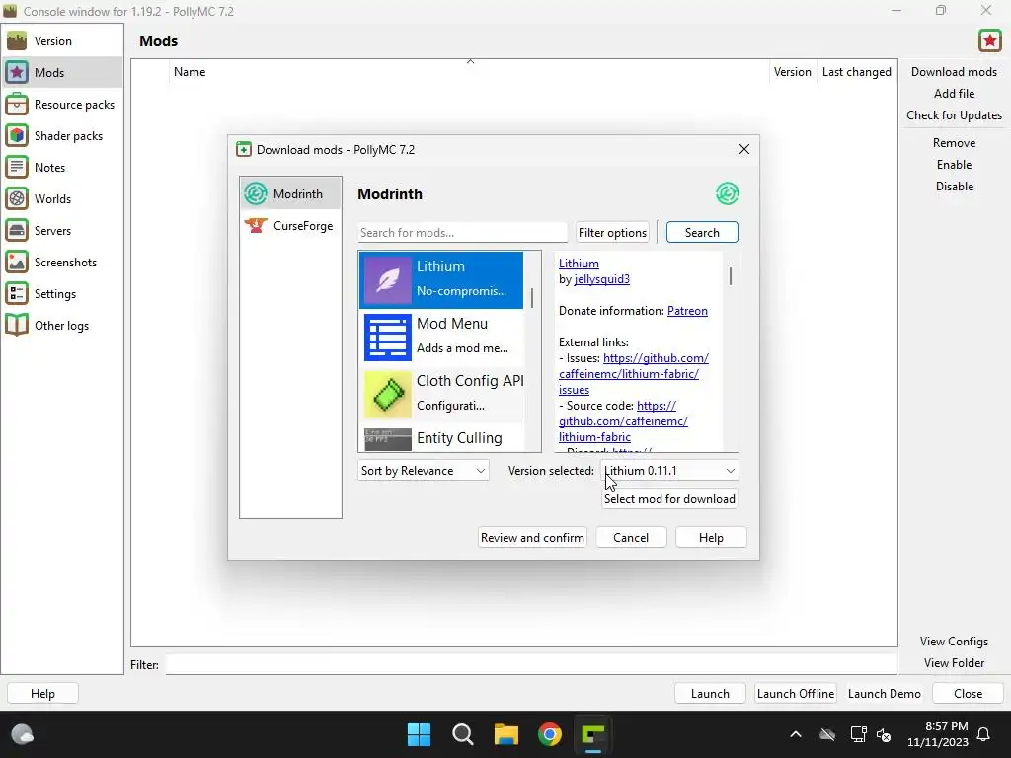Sort mods by Last changed column
Screen dimensions: 1011x758
856,72
